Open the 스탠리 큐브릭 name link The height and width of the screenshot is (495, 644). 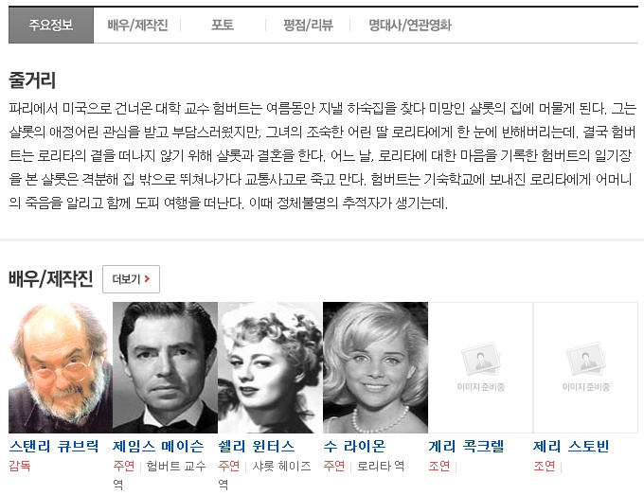(x=54, y=447)
